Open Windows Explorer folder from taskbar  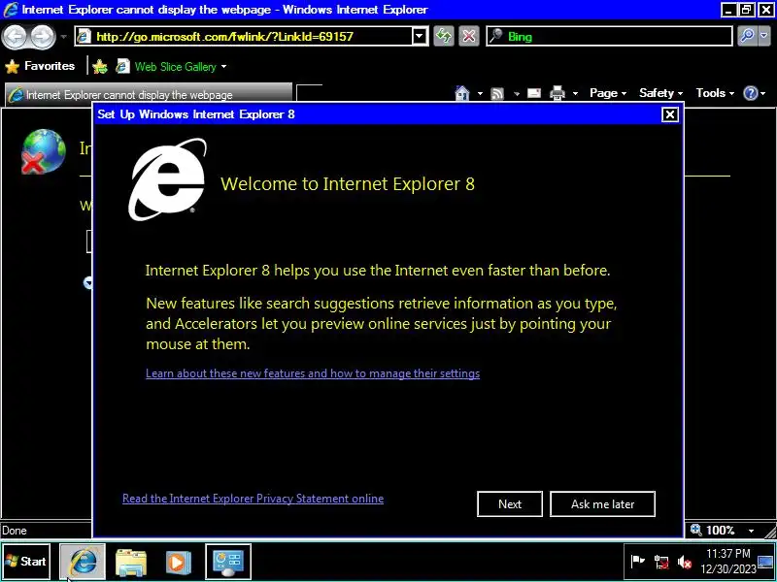point(131,562)
